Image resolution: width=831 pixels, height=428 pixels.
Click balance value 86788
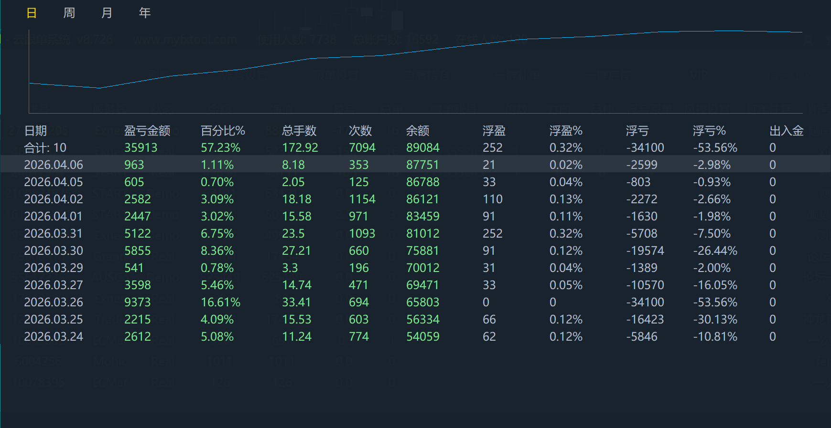click(423, 182)
